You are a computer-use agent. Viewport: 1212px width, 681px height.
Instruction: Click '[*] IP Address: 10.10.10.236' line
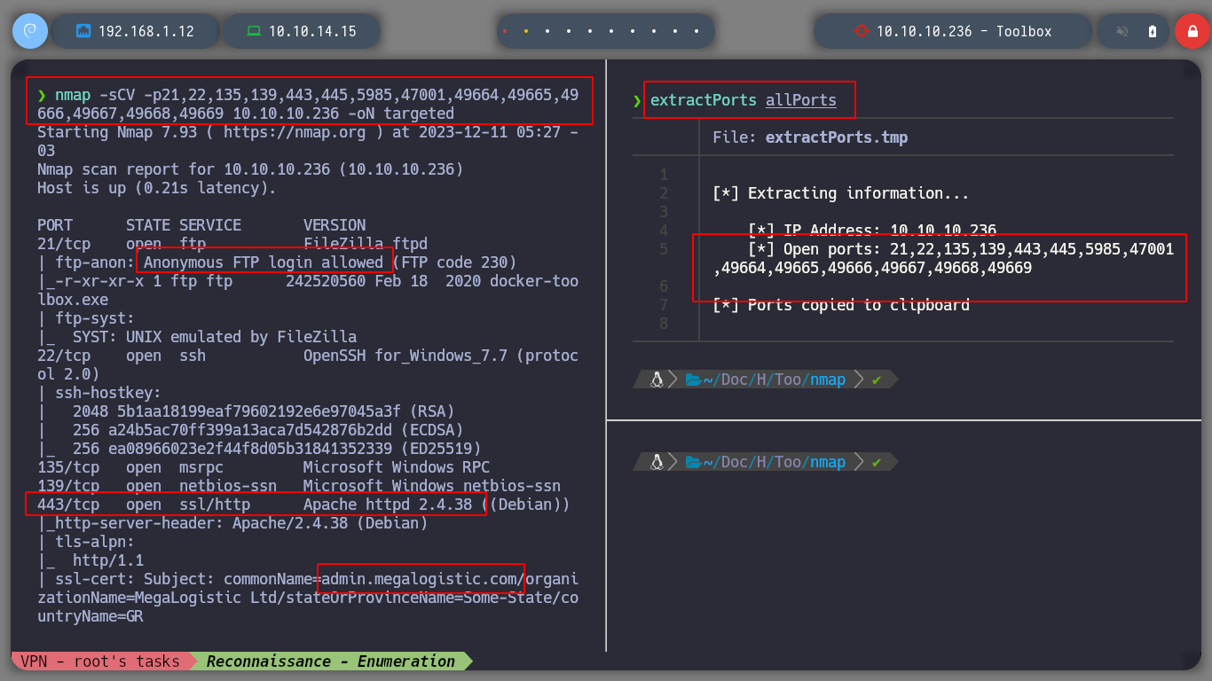coord(872,231)
